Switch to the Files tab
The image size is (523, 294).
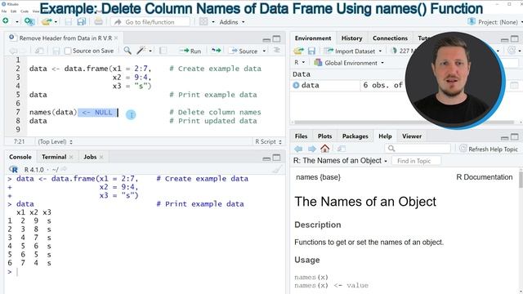(301, 136)
